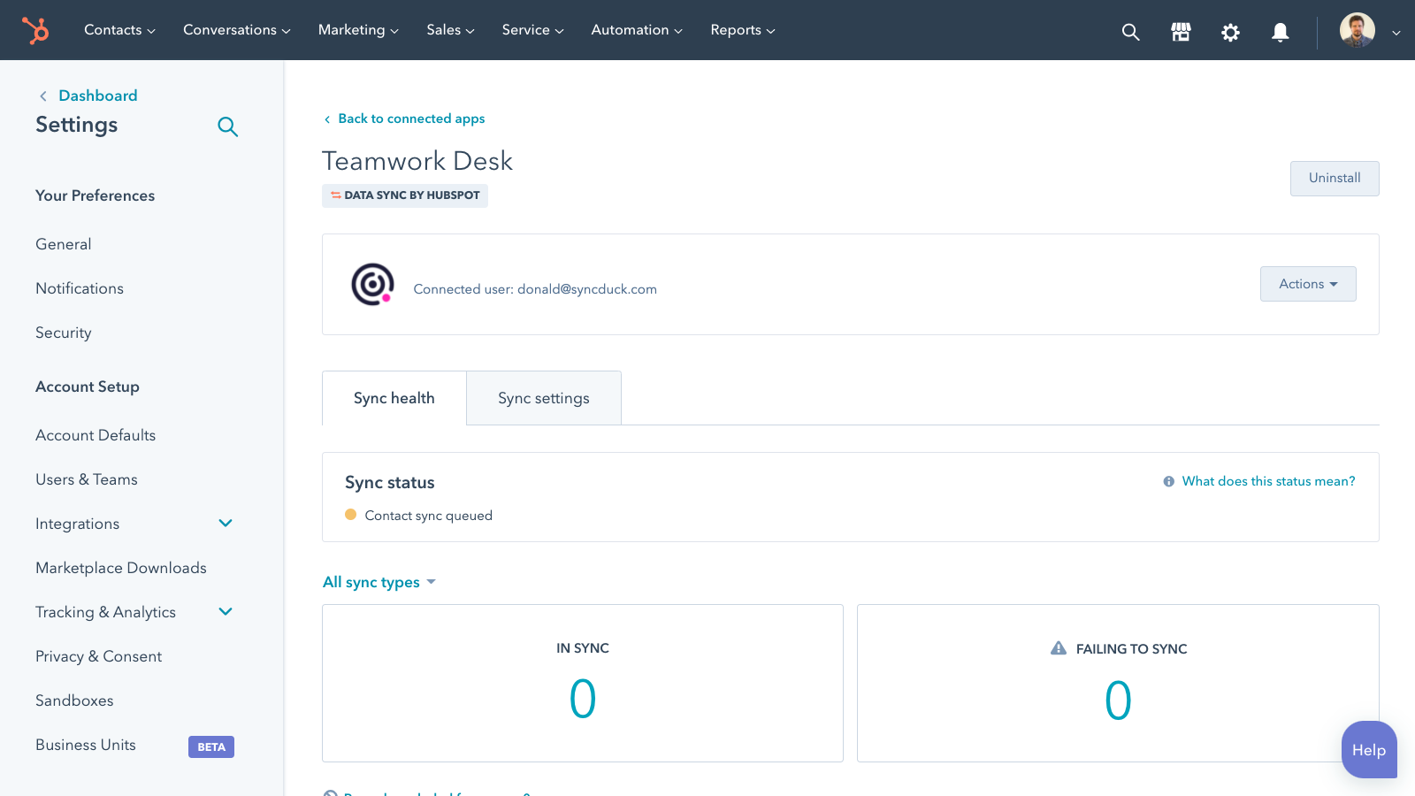
Task: Open the Actions dropdown
Action: pyautogui.click(x=1307, y=284)
